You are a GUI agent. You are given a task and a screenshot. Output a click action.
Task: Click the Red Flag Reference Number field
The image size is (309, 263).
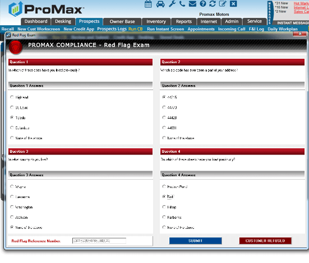[x=99, y=241]
